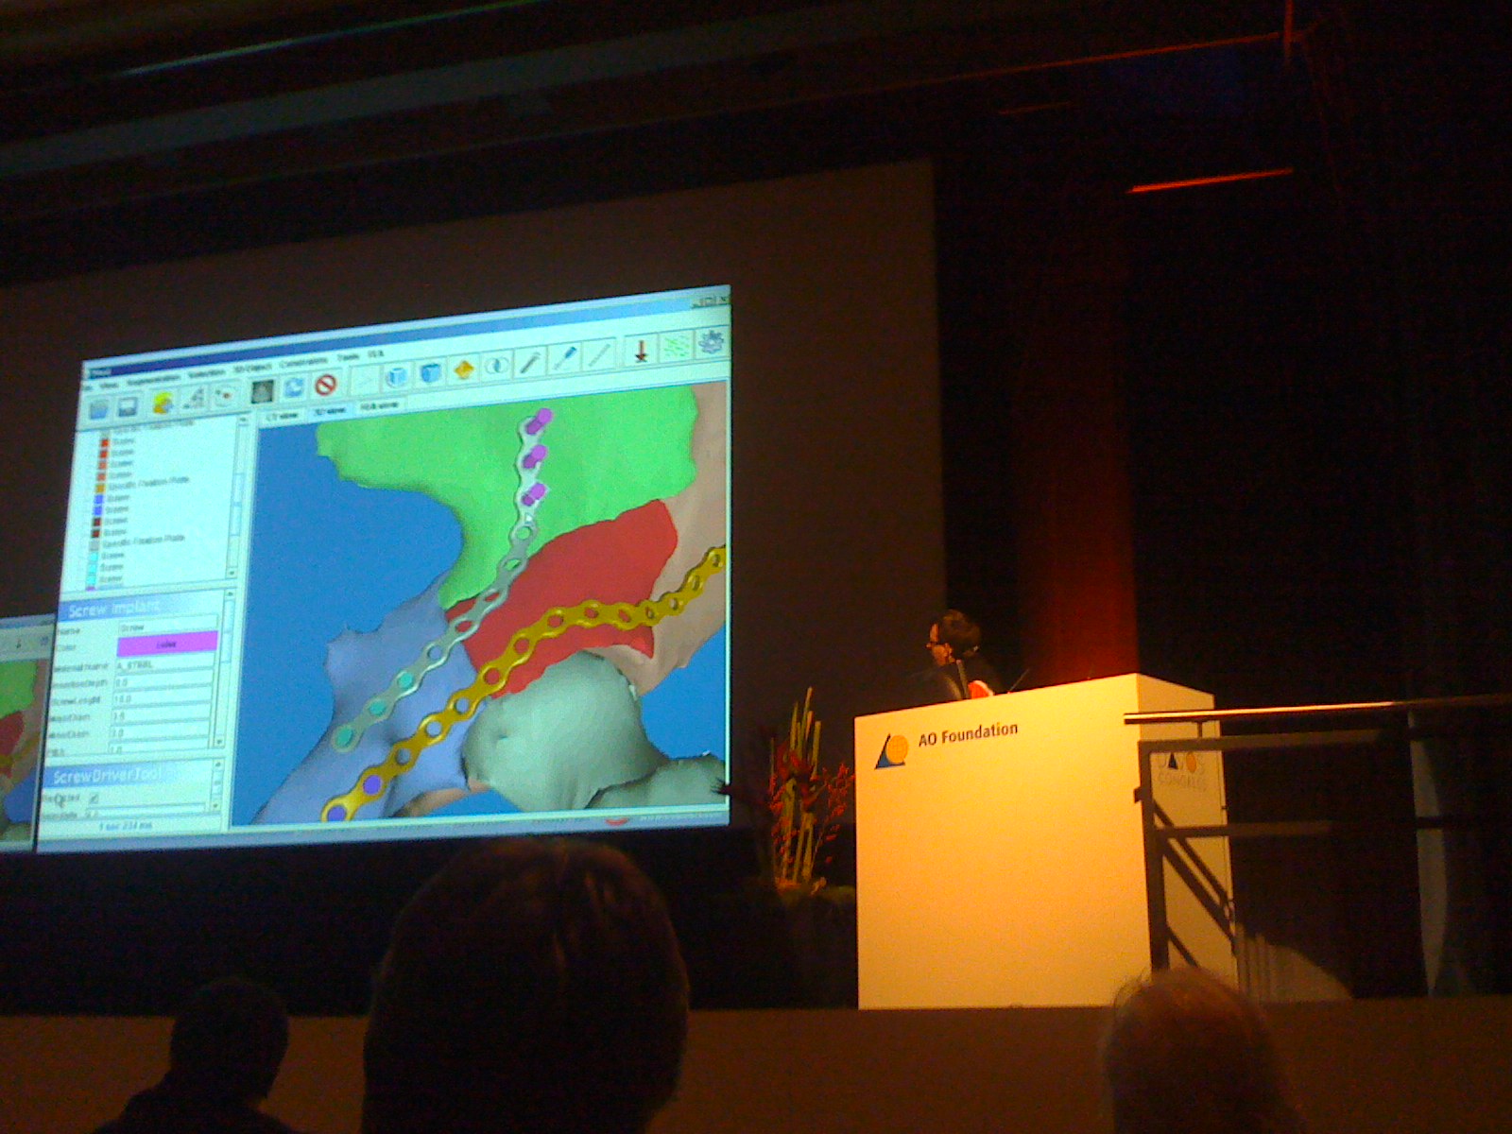Click the green mesh toolbar icon
Screen dimensions: 1512x1134
pyautogui.click(x=675, y=346)
